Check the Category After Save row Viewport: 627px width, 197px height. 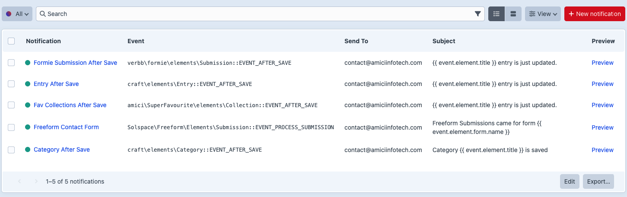11,149
